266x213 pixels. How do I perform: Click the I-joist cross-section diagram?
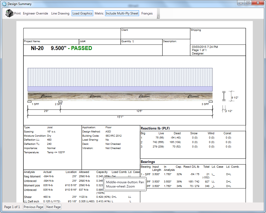tap(224, 96)
